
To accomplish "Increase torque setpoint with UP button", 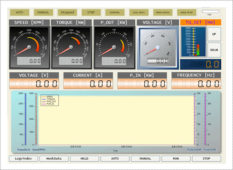I will pos(214,34).
